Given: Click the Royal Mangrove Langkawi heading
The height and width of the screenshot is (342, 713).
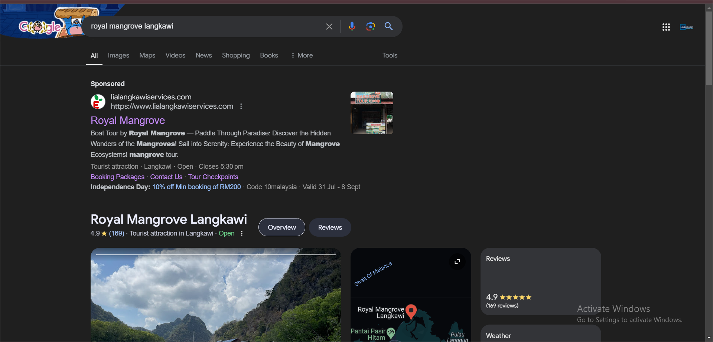Looking at the screenshot, I should click(169, 219).
